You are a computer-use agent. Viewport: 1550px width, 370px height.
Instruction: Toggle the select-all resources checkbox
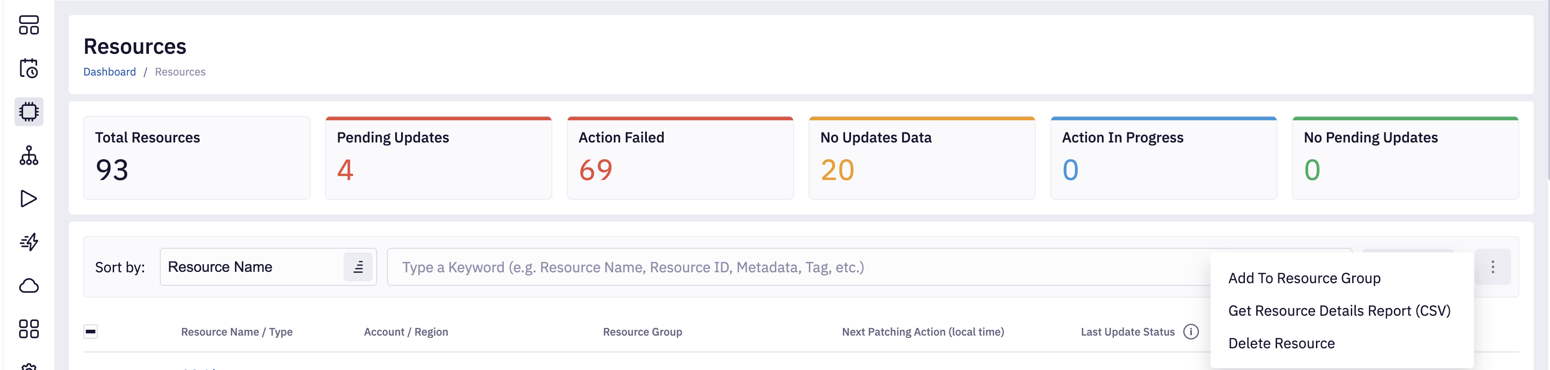click(90, 332)
